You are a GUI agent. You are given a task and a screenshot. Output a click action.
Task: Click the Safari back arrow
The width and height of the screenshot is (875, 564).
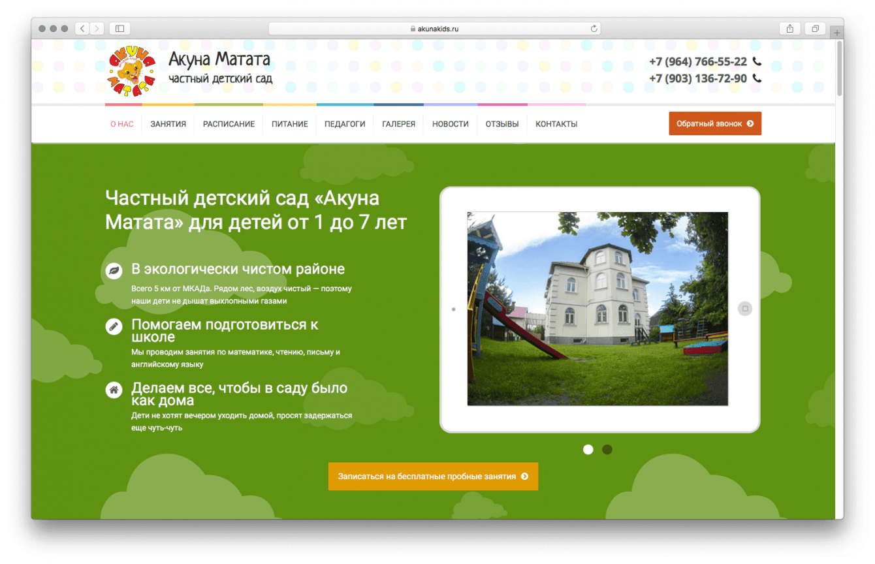click(83, 29)
